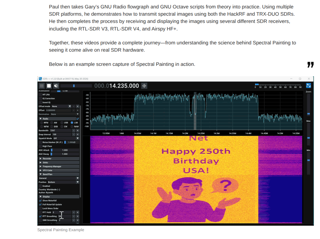The image size is (320, 239).
Task: Open the Decimation dropdown
Action: (65, 114)
